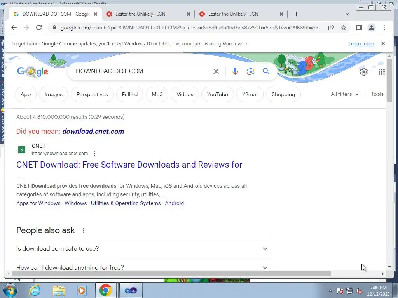Launch Internet Explorer from taskbar
The image size is (398, 298).
(35, 290)
